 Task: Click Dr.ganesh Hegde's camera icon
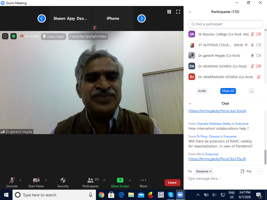(259, 55)
